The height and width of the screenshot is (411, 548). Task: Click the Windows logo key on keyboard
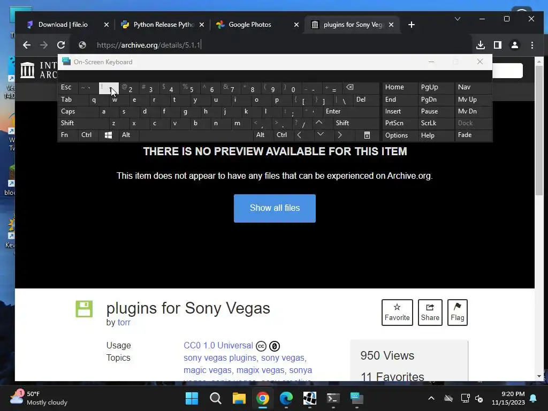point(108,135)
